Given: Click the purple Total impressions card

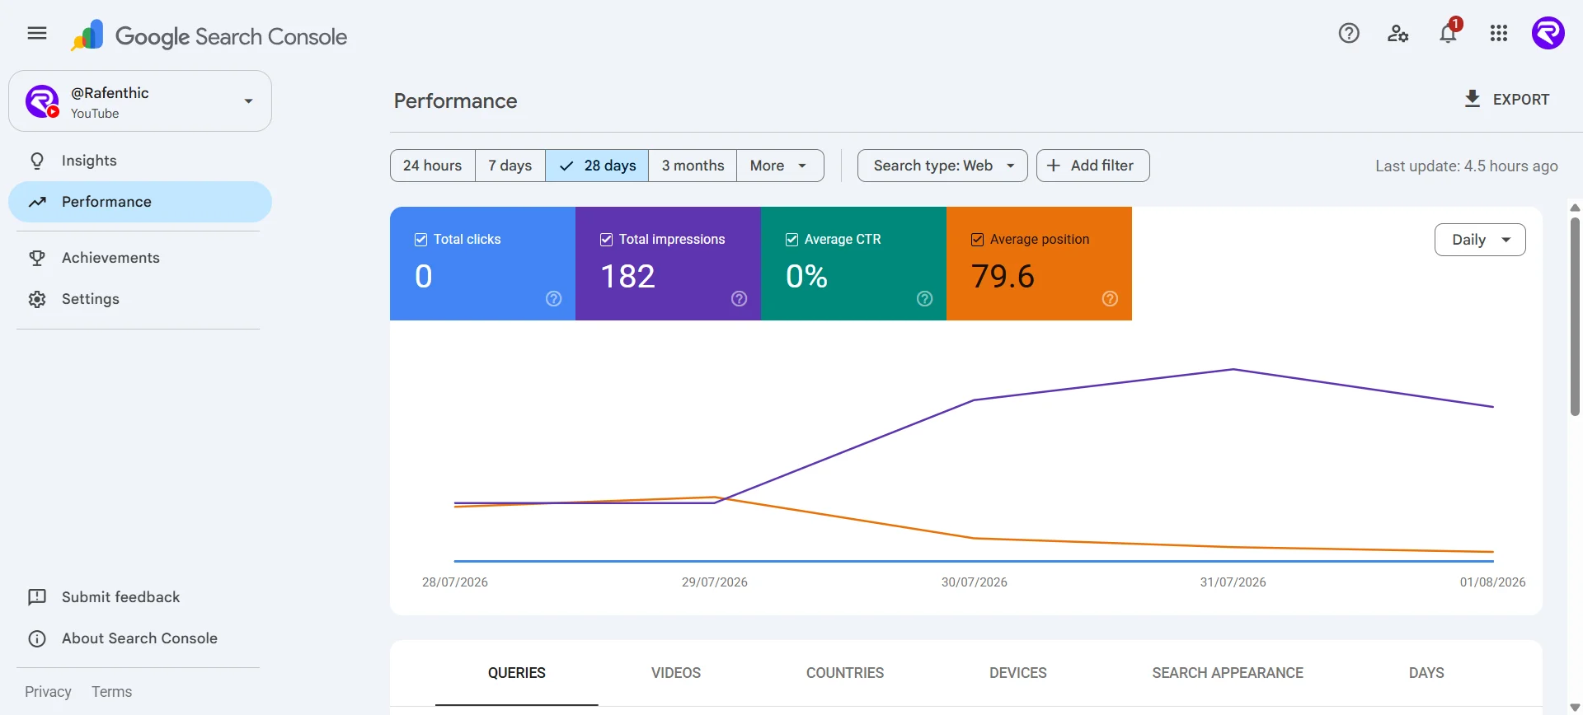Looking at the screenshot, I should tap(668, 264).
